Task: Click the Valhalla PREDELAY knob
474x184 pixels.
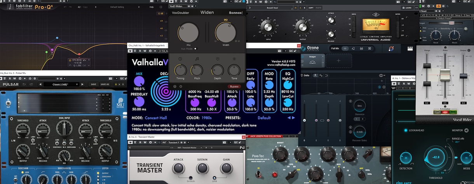Action: point(139,102)
